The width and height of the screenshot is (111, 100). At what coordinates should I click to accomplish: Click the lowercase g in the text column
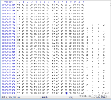tap(104, 76)
